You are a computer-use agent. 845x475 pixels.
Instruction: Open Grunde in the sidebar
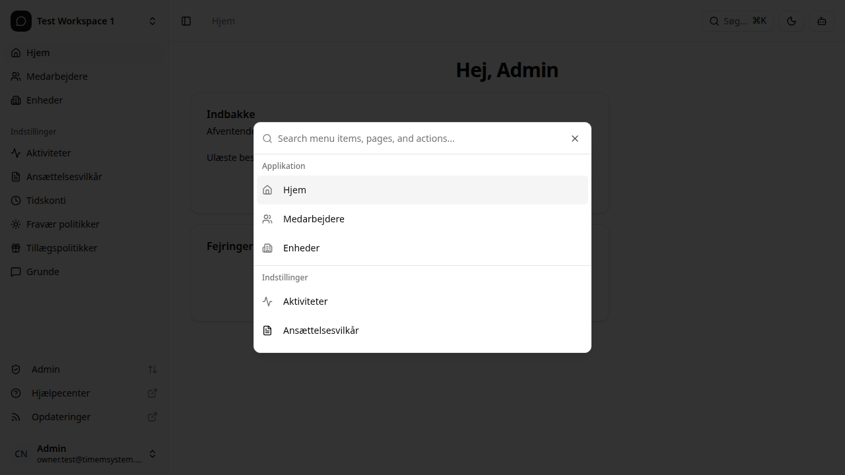43,272
